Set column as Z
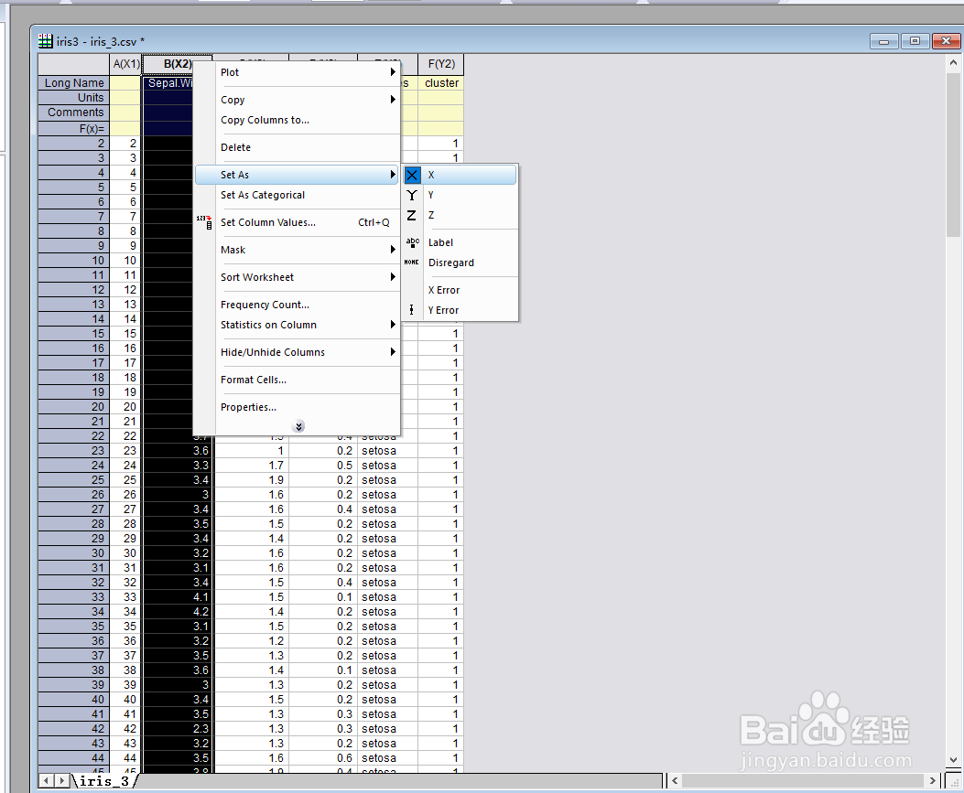This screenshot has width=964, height=793. pyautogui.click(x=460, y=216)
